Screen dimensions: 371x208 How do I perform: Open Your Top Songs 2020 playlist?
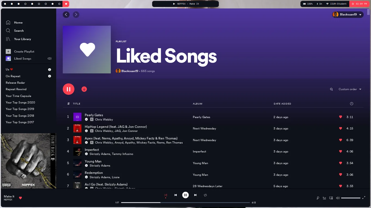20,102
